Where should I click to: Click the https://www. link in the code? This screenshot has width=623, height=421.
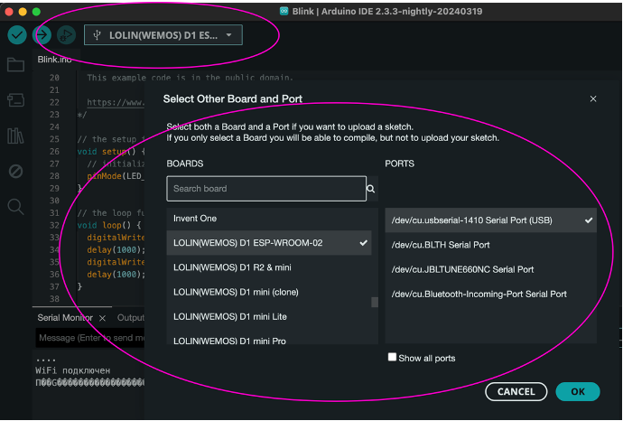116,103
